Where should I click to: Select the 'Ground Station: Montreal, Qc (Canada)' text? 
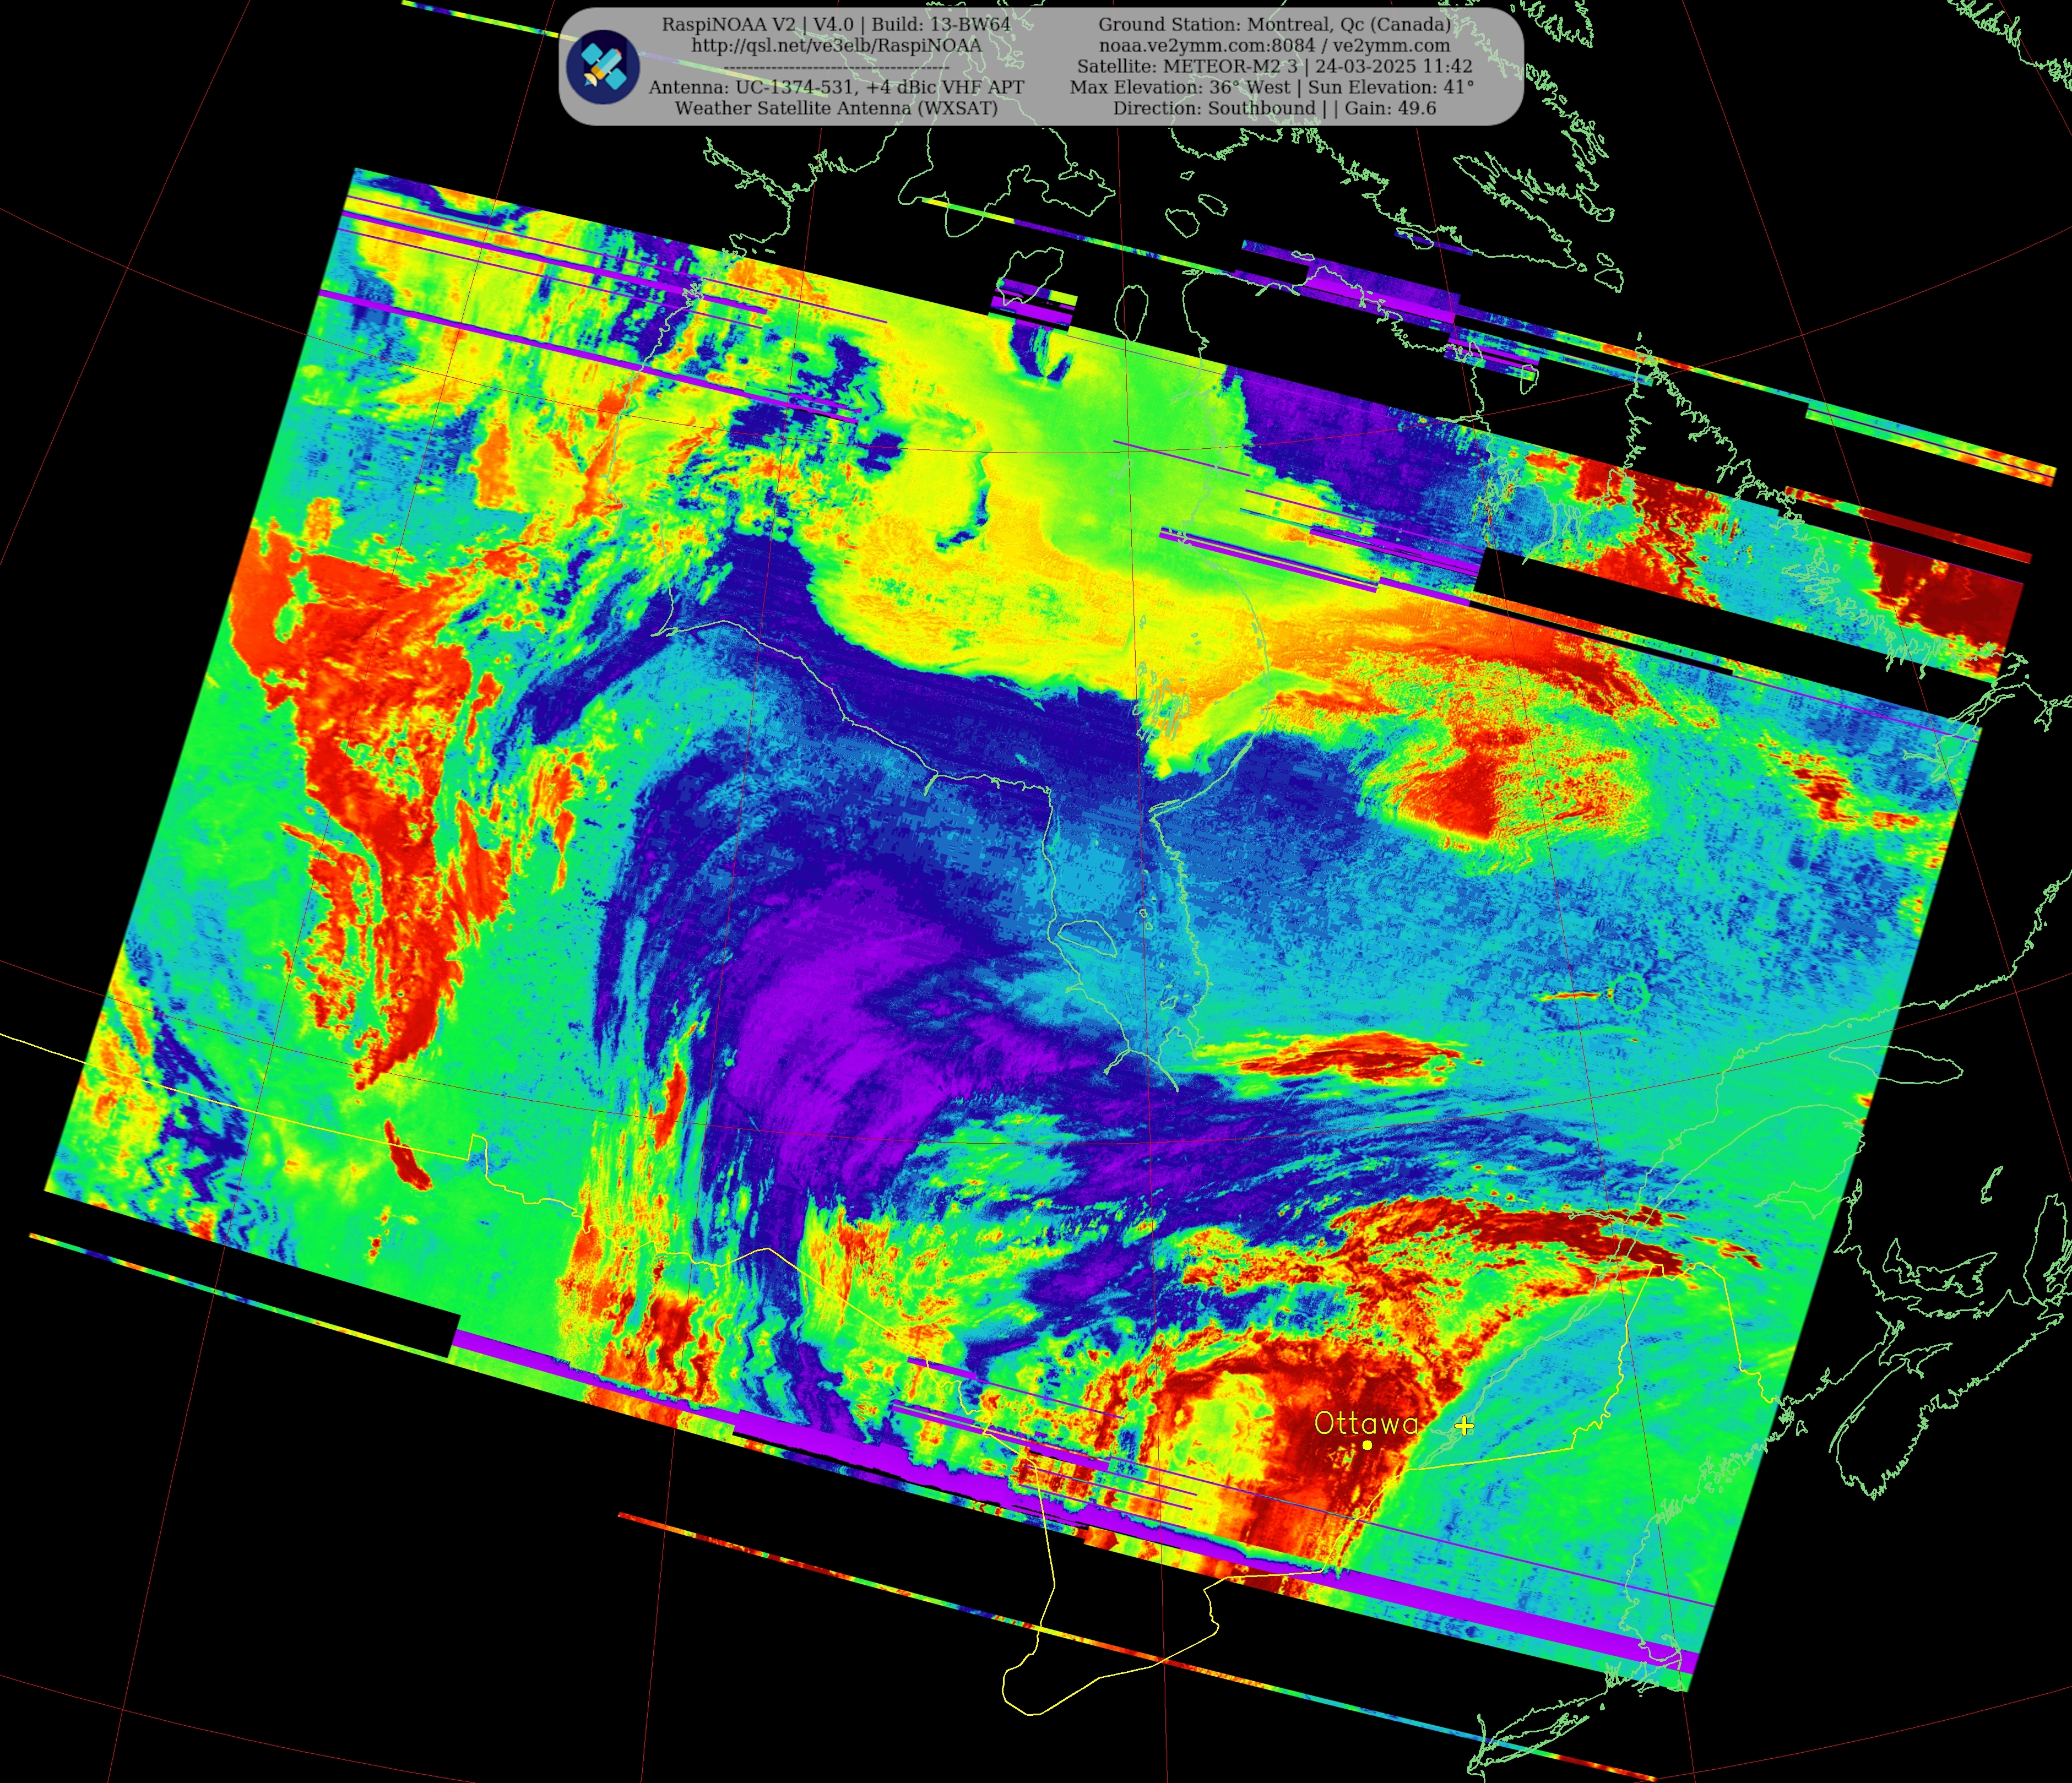point(1274,24)
